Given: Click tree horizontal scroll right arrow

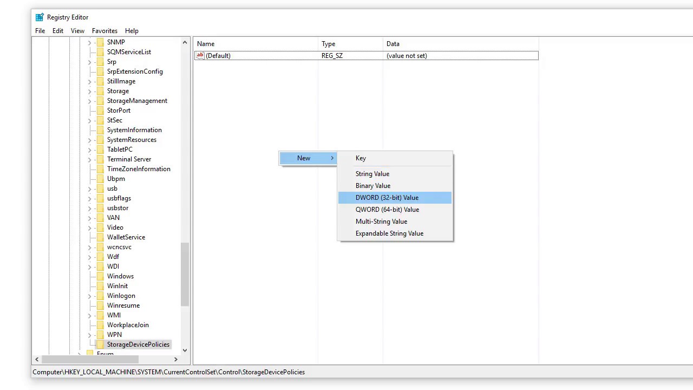Looking at the screenshot, I should 175,359.
